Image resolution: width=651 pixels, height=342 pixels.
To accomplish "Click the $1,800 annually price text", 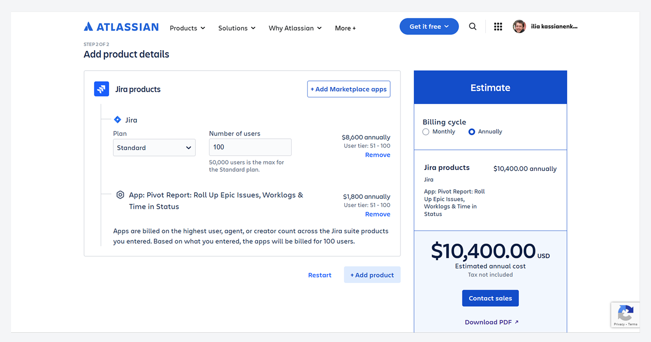I will [x=367, y=197].
